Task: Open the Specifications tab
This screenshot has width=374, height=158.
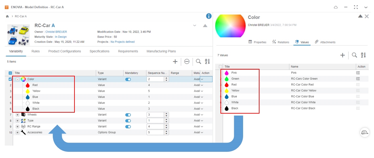Action: tap(99, 51)
